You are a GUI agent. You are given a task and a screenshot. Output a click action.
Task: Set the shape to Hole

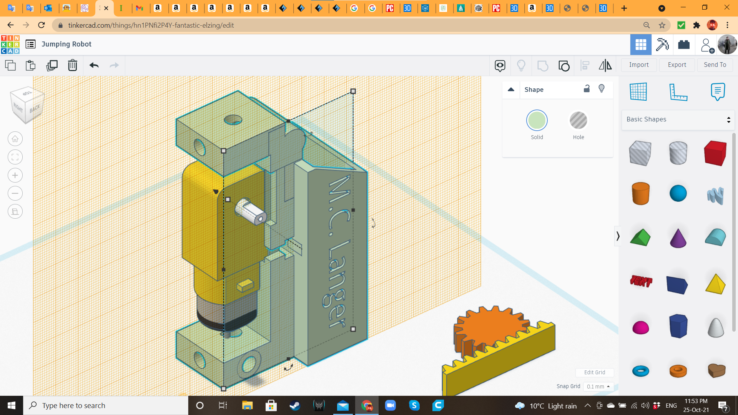pos(578,121)
